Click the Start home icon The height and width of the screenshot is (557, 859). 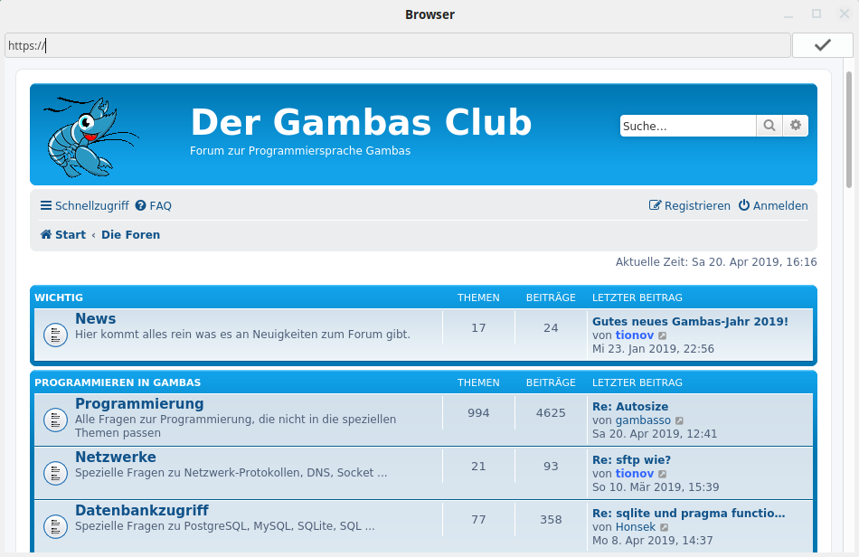[x=46, y=234]
